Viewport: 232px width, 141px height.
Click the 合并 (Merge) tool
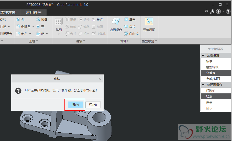(71, 34)
